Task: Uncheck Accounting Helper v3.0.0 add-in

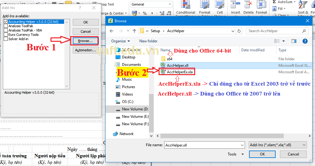Action: [6, 22]
